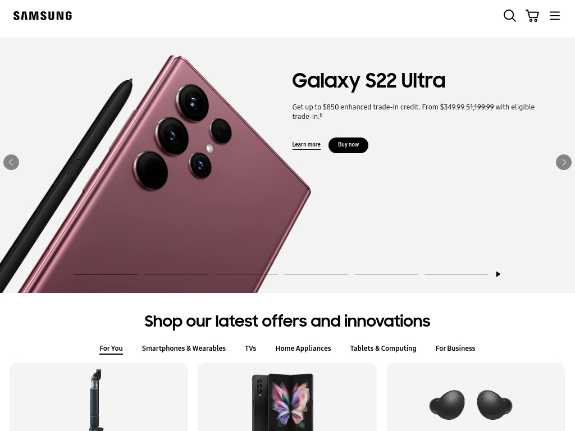Open the shopping cart
Image resolution: width=575 pixels, height=431 pixels.
pyautogui.click(x=532, y=16)
